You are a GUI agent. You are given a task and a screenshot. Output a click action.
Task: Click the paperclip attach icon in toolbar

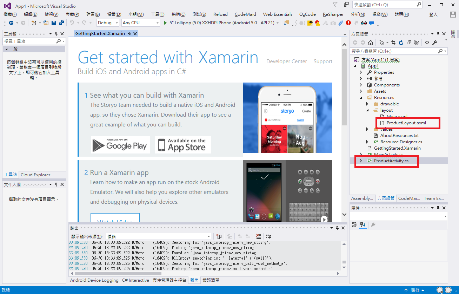click(340, 23)
